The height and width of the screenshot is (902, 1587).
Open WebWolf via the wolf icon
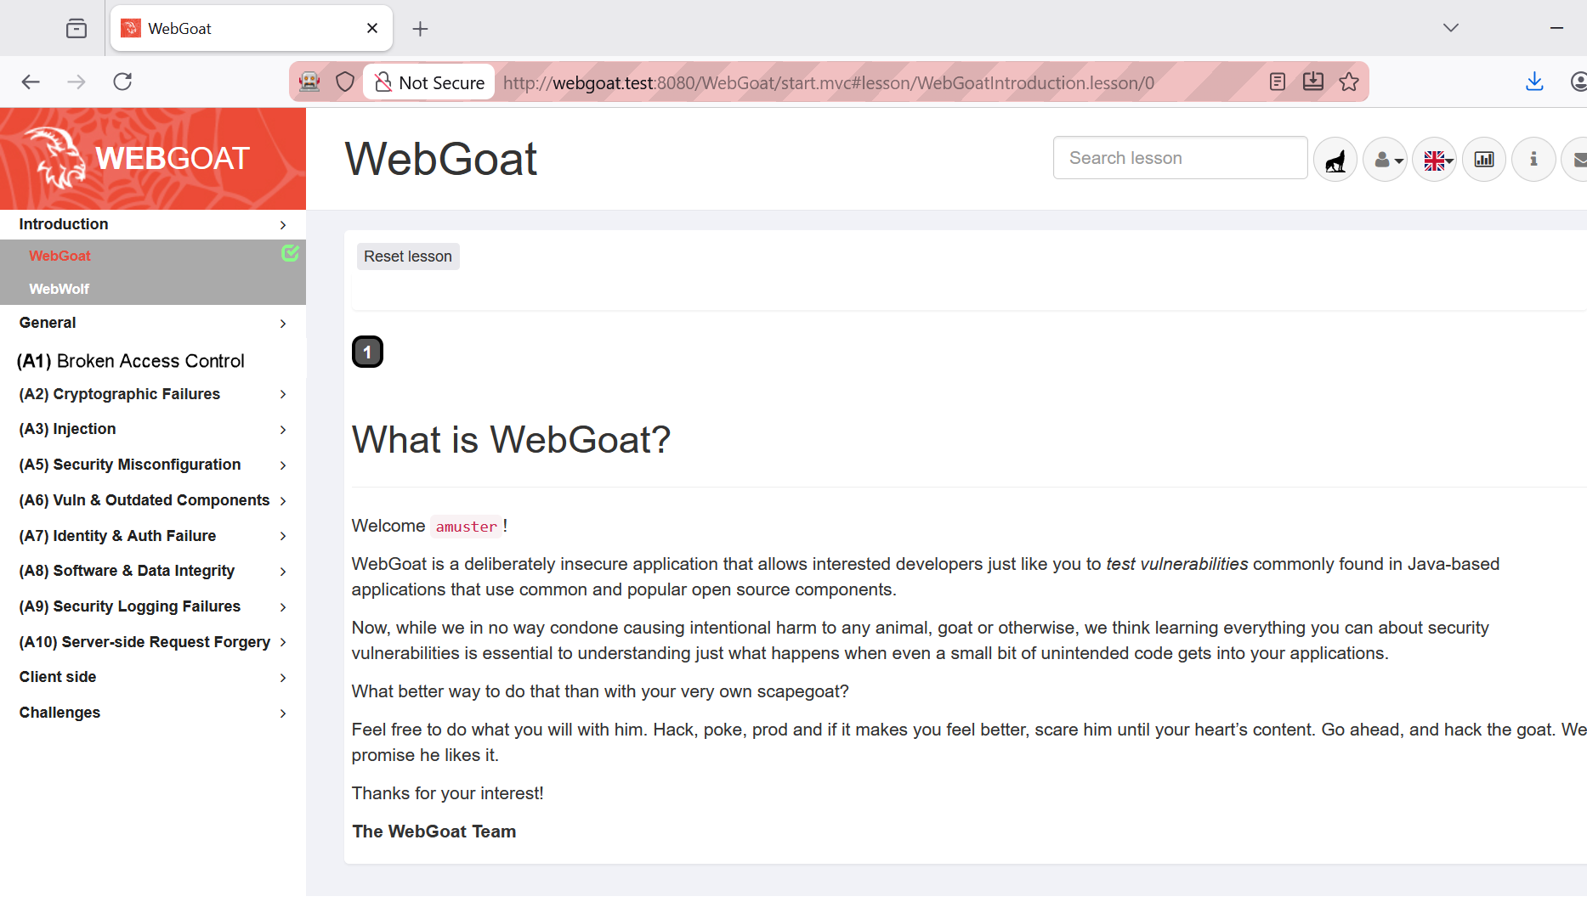(1335, 159)
